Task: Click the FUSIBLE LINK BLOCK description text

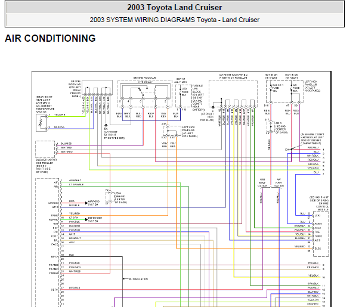Action: click(x=198, y=98)
